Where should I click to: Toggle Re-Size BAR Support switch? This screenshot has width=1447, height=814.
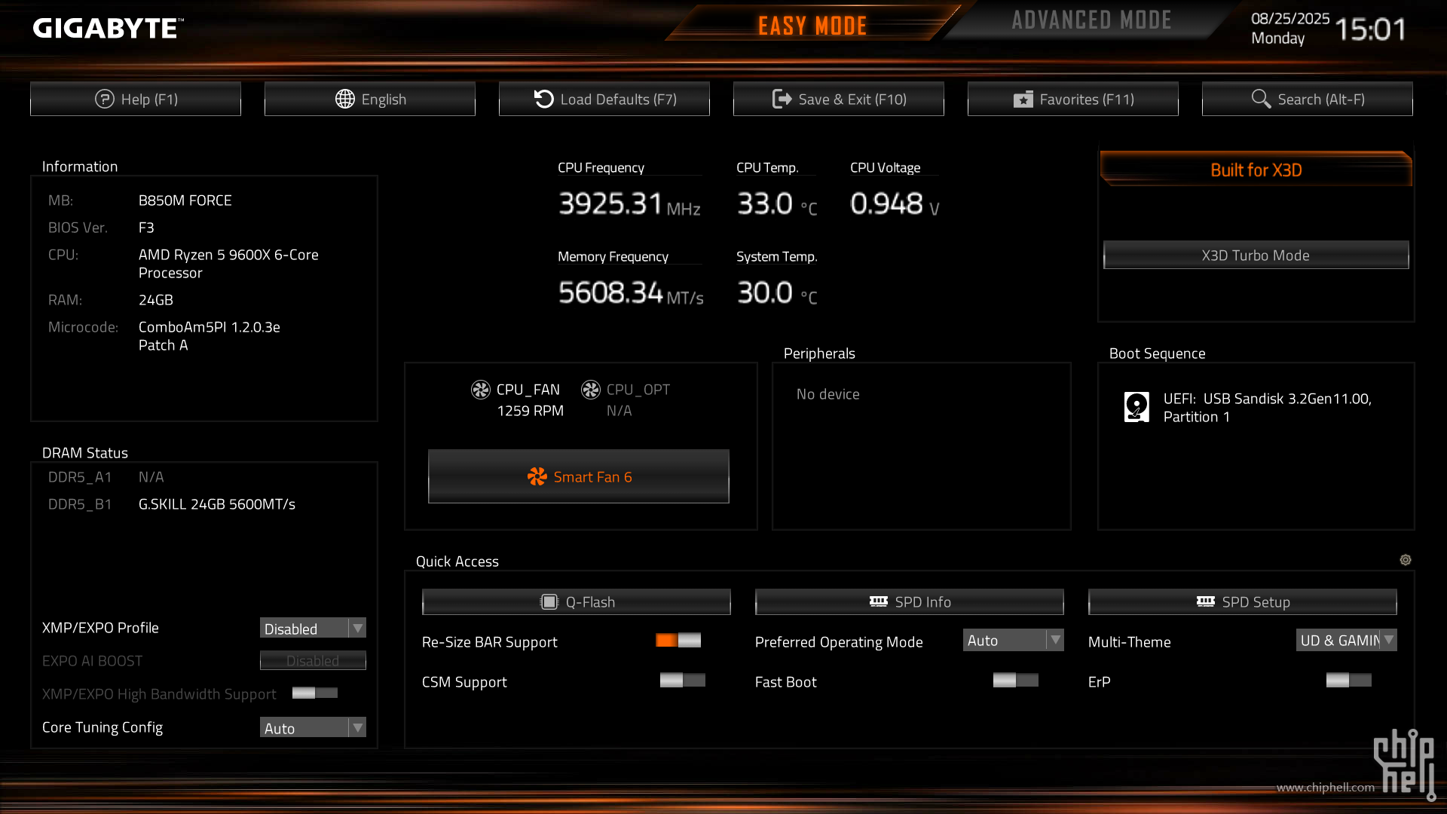point(678,640)
